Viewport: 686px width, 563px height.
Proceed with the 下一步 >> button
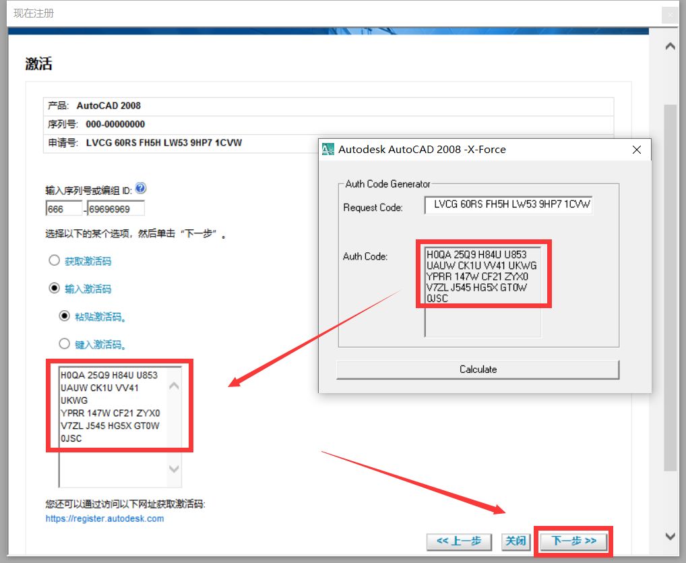[x=573, y=541]
